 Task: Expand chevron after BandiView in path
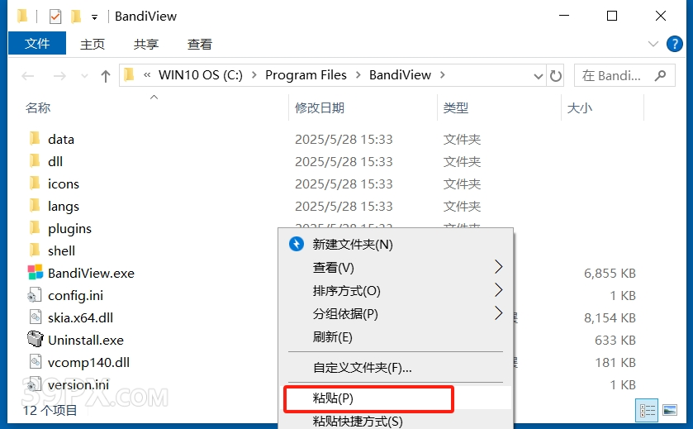coord(443,75)
